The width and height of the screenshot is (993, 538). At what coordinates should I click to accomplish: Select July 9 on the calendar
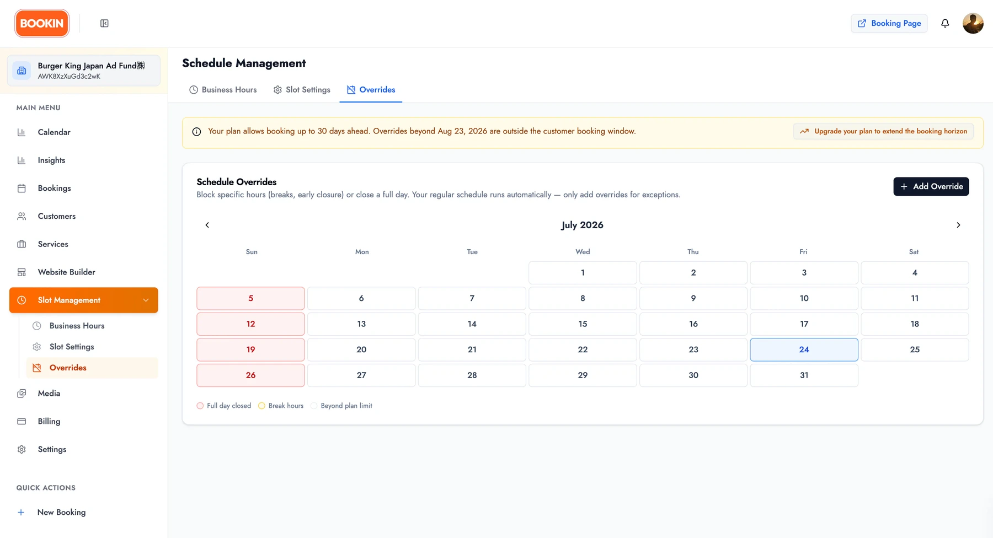693,298
